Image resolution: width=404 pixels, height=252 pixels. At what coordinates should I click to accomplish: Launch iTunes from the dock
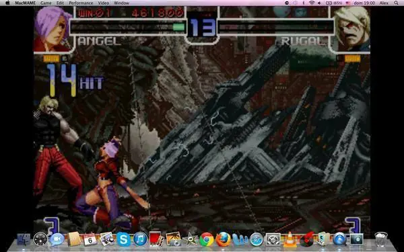pyautogui.click(x=141, y=239)
